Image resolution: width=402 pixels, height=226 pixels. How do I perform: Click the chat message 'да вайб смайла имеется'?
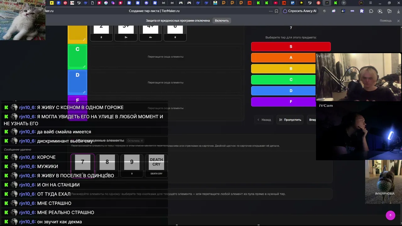pos(64,132)
